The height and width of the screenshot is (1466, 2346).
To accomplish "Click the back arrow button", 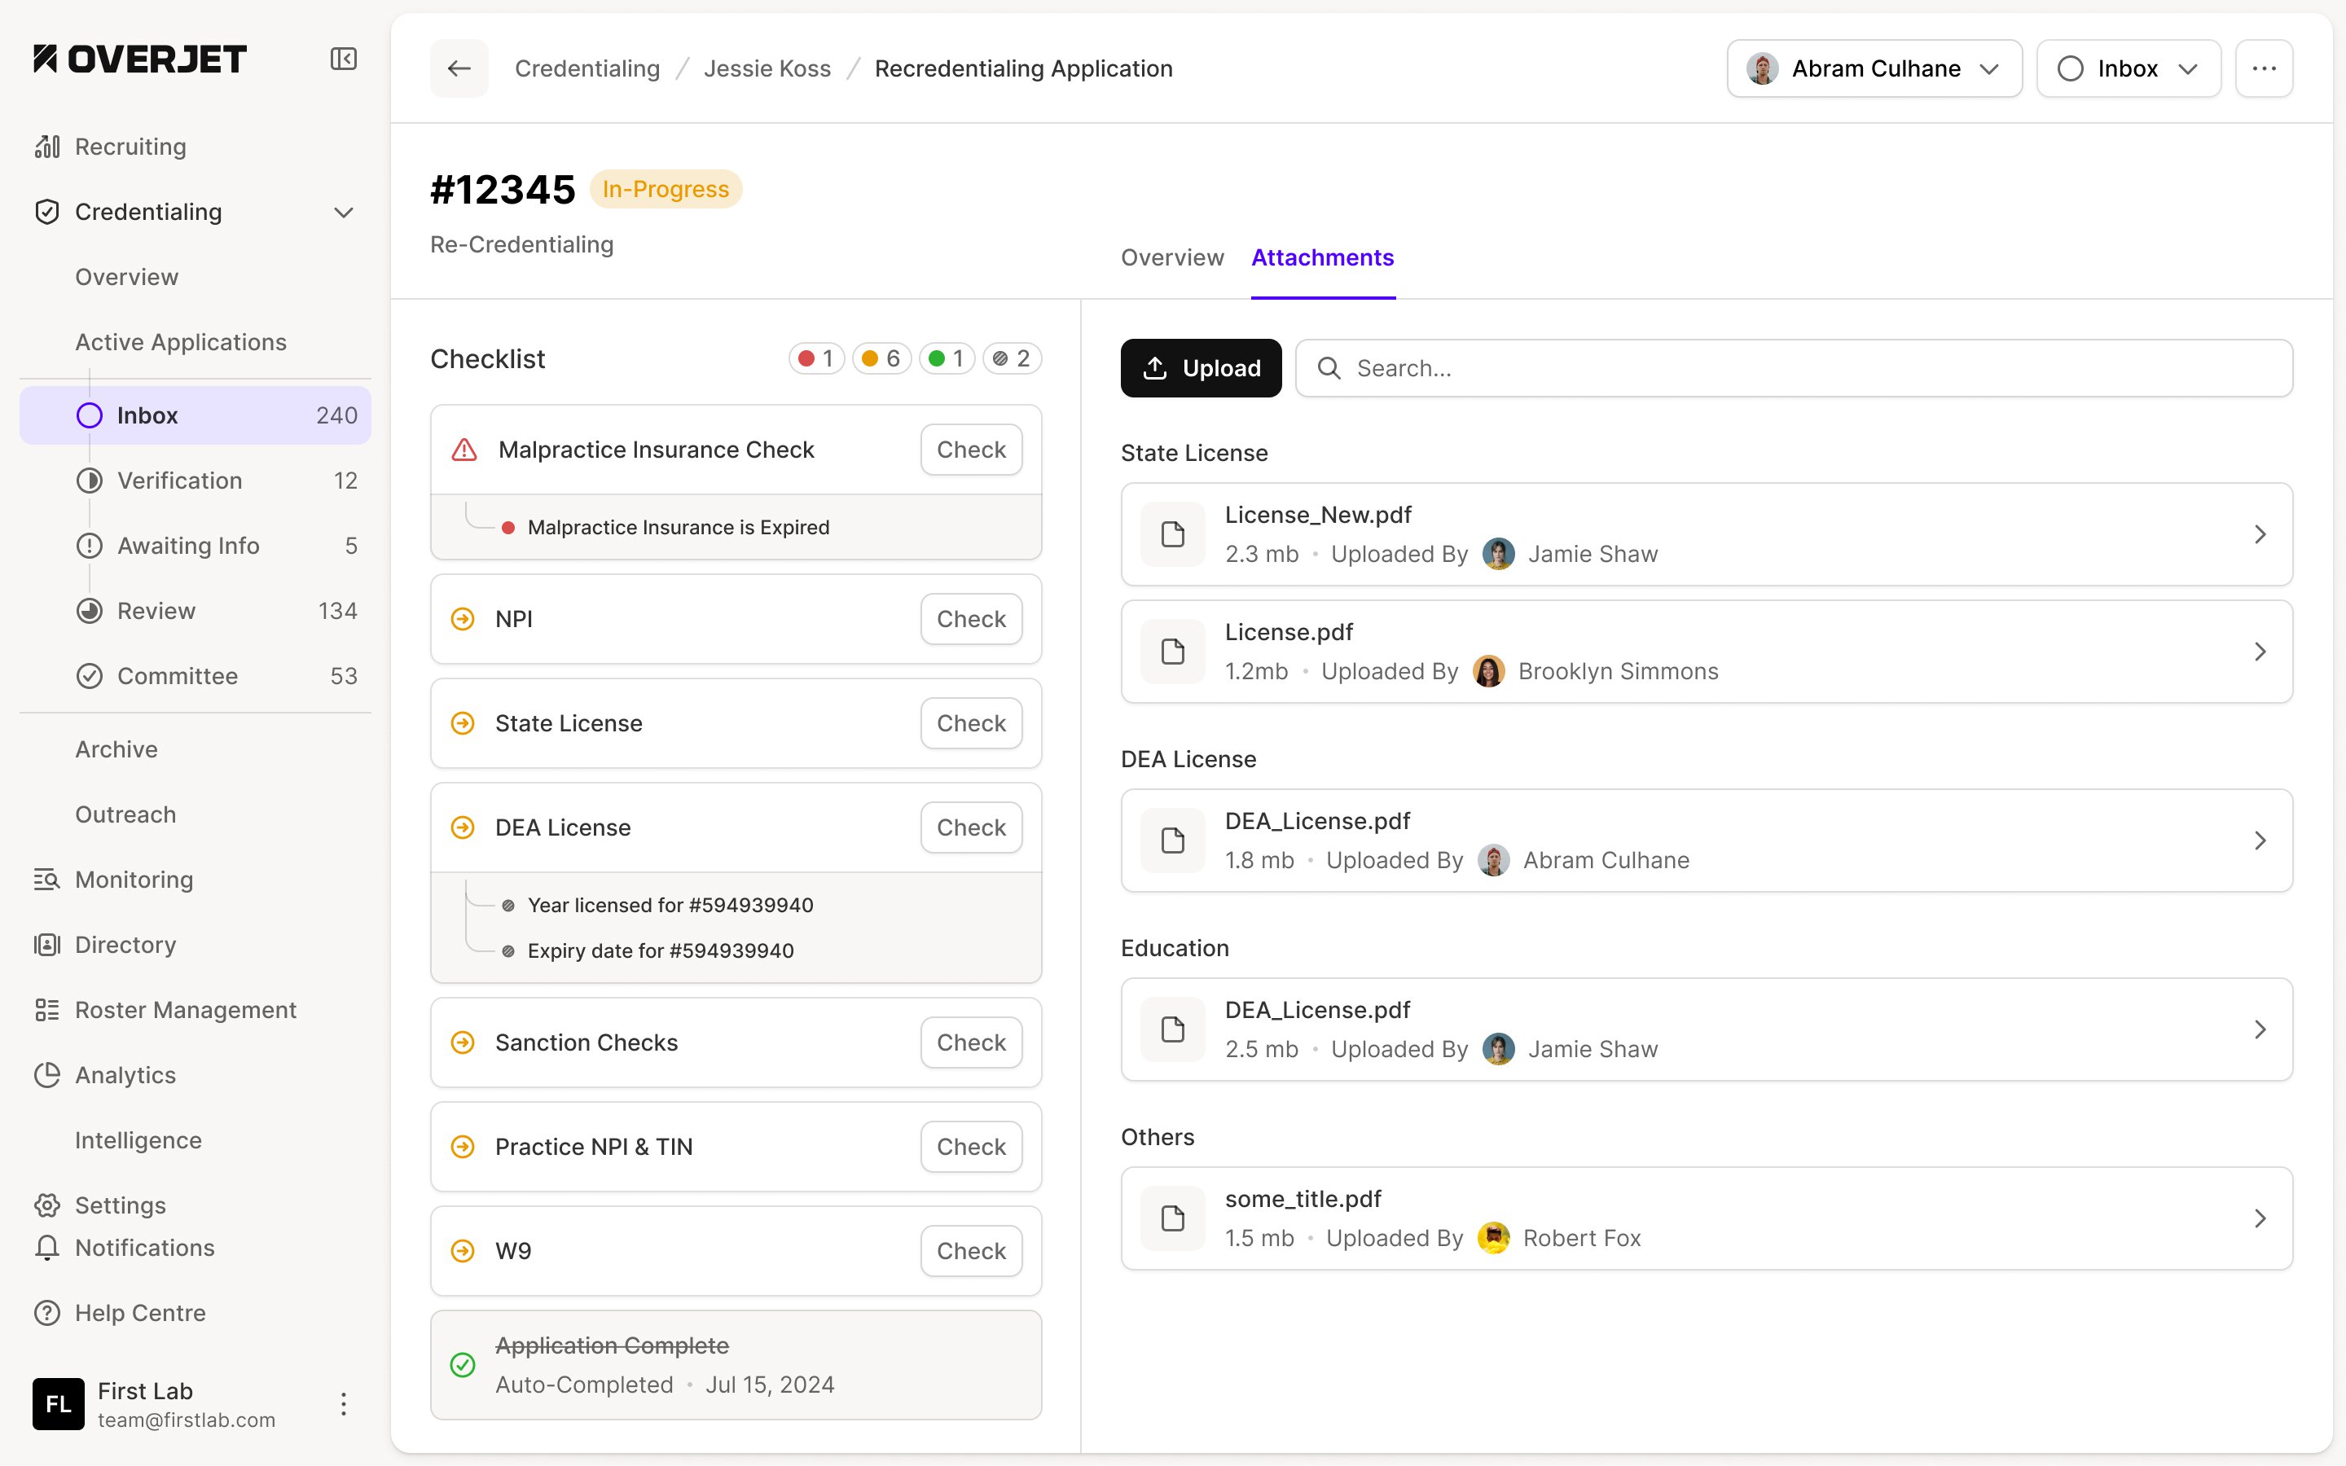I will coord(459,69).
